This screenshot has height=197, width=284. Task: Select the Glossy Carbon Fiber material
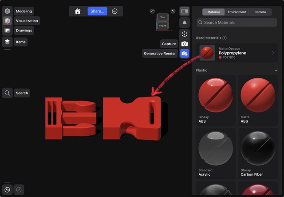[258, 154]
